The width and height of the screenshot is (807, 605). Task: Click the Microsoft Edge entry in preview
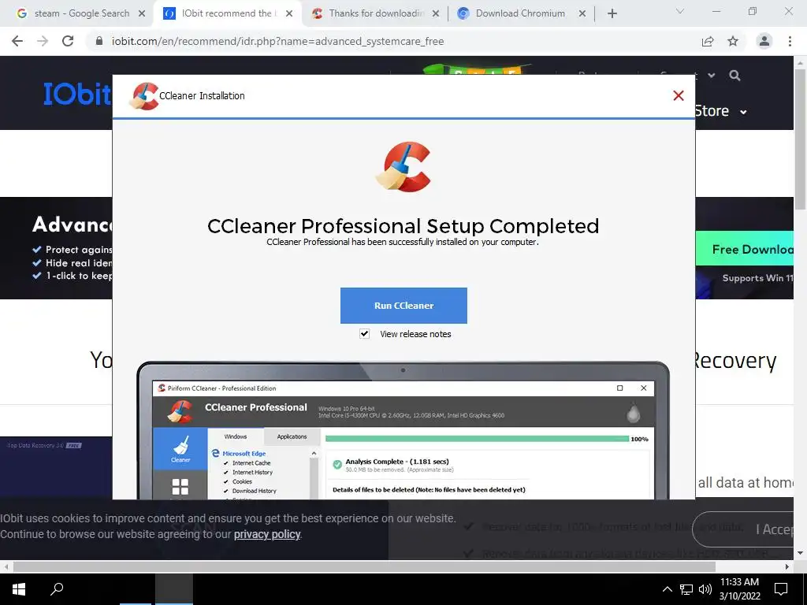(240, 453)
